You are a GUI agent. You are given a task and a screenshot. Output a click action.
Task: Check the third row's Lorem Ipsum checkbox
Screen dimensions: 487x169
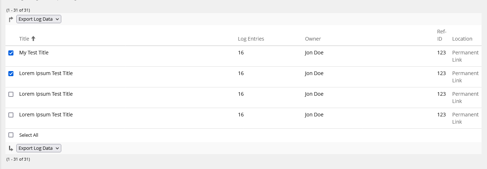pos(11,94)
